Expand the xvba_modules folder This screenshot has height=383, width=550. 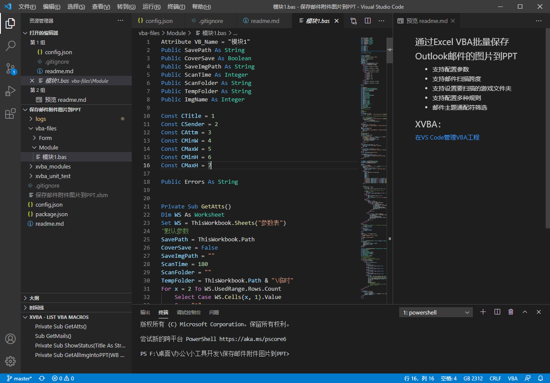[53, 166]
